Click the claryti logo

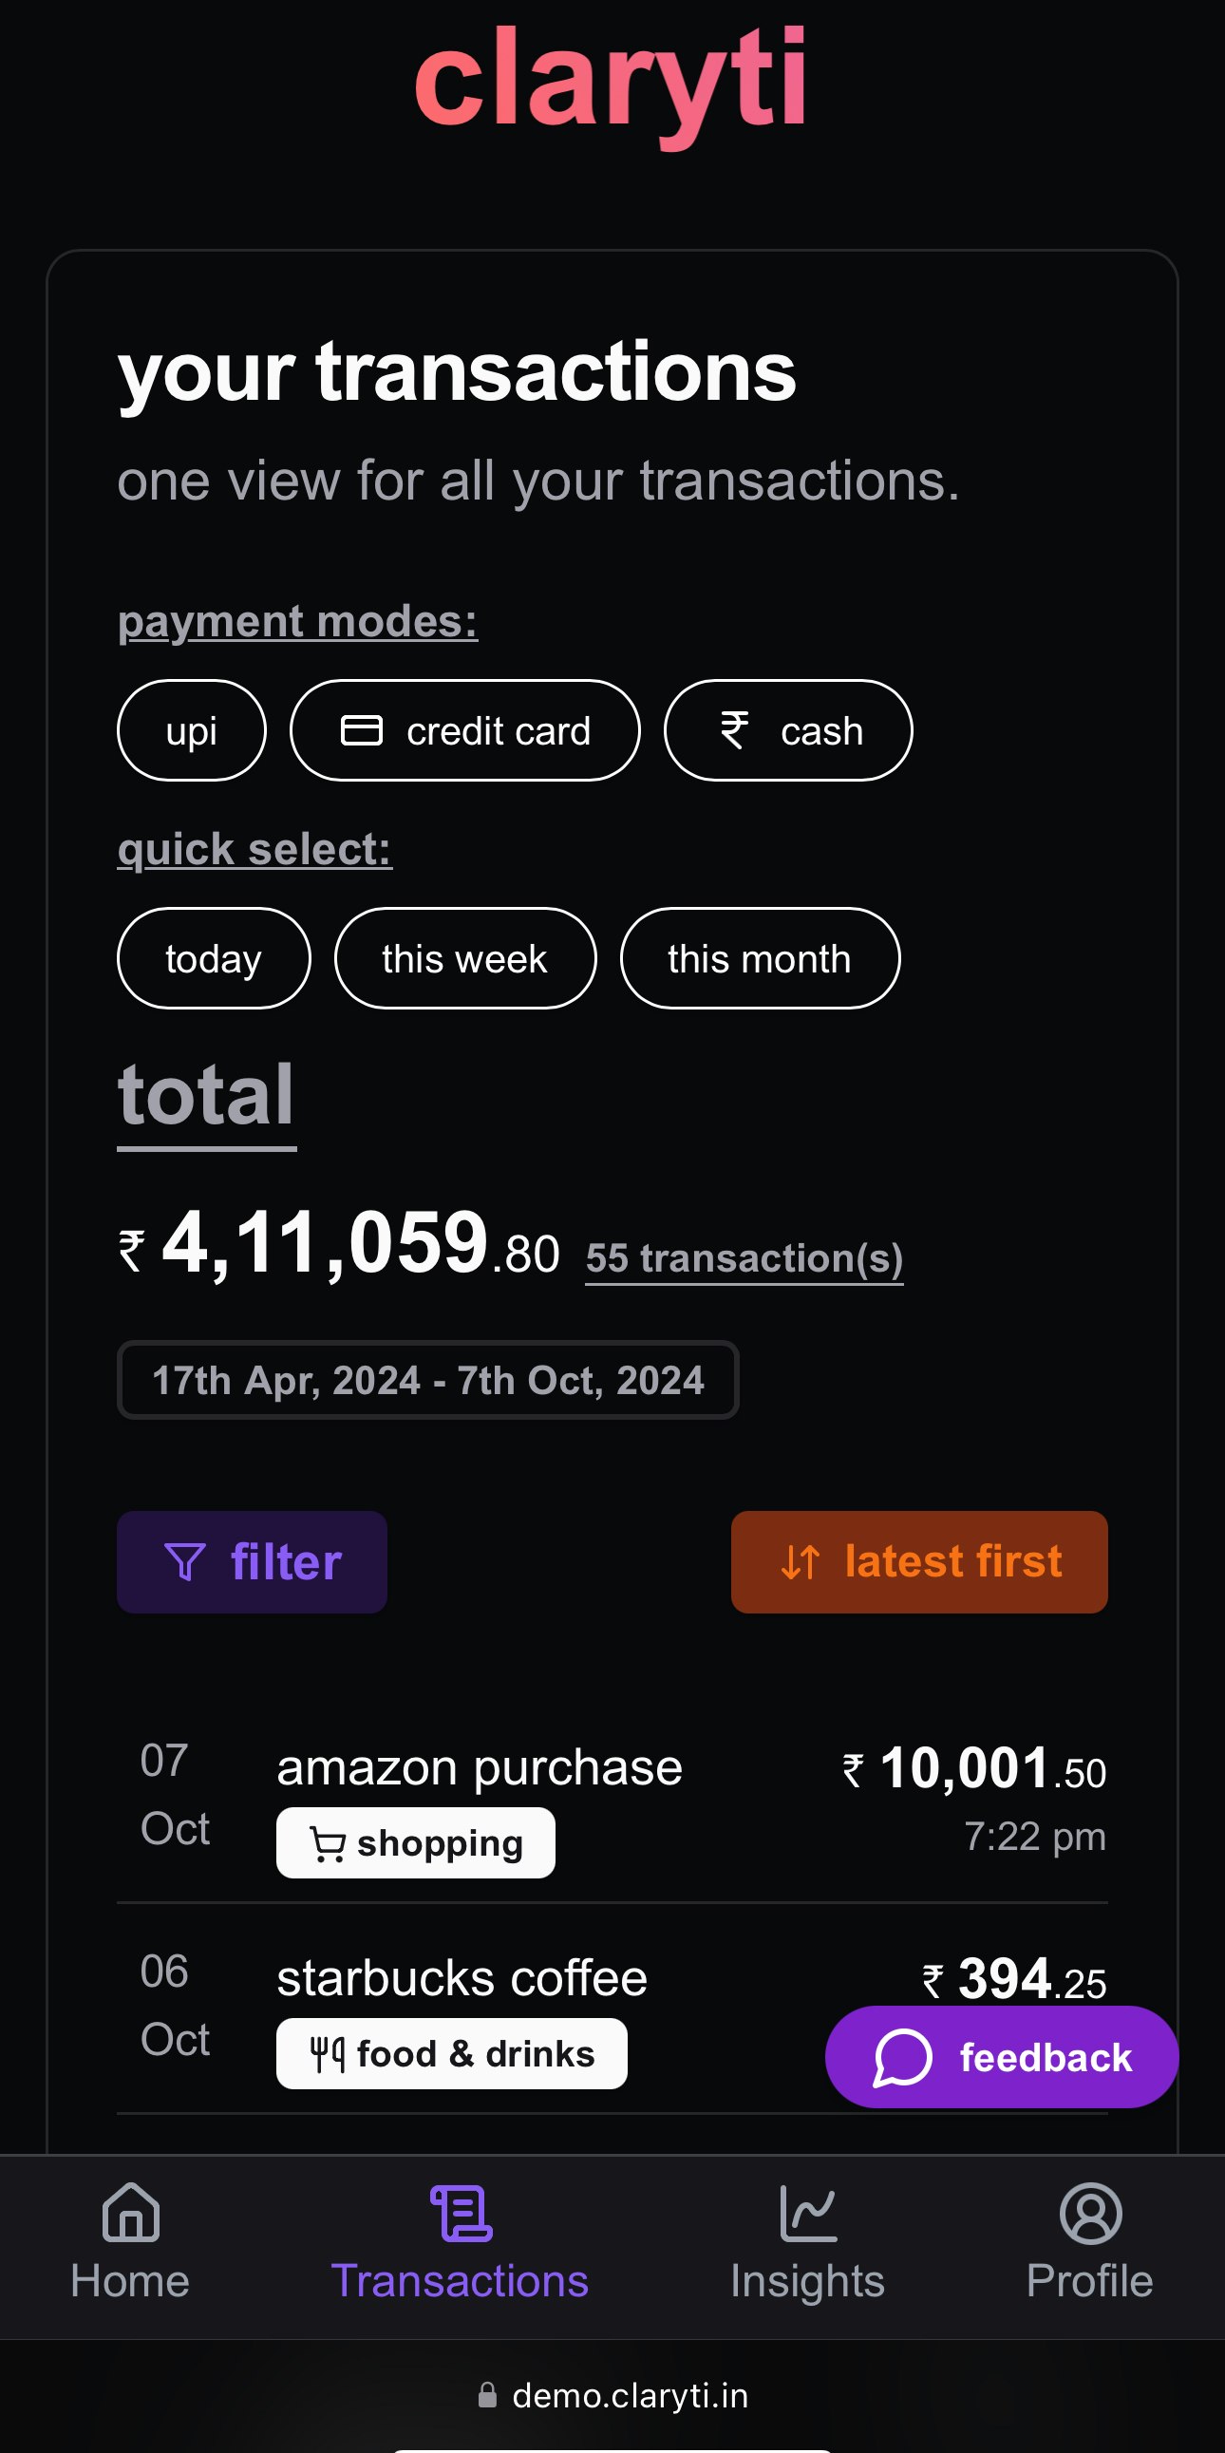[x=611, y=80]
